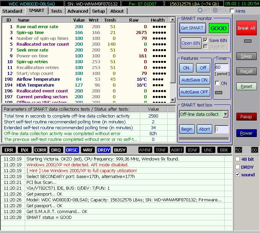Click the UNC error indicator
Viewport: 260px width, 233px height.
208,150
